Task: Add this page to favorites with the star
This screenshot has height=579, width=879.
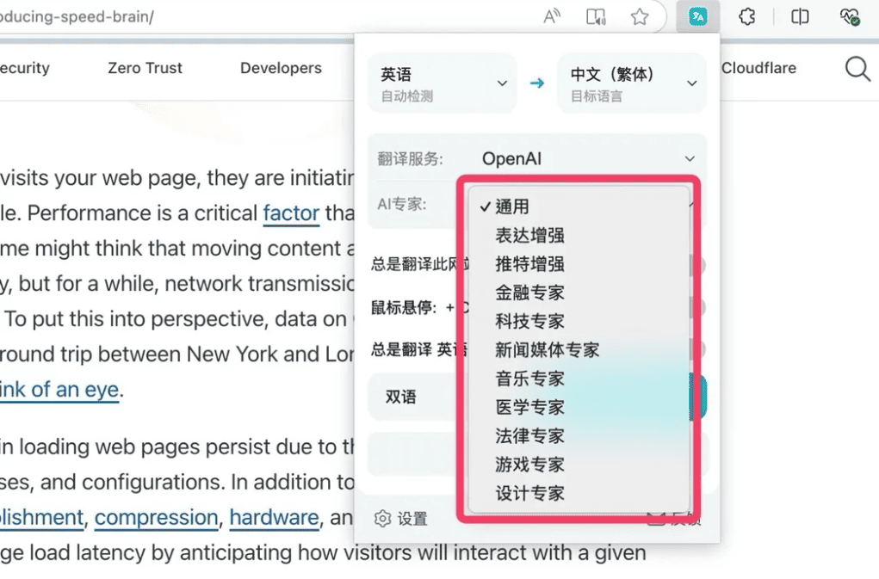Action: (639, 16)
